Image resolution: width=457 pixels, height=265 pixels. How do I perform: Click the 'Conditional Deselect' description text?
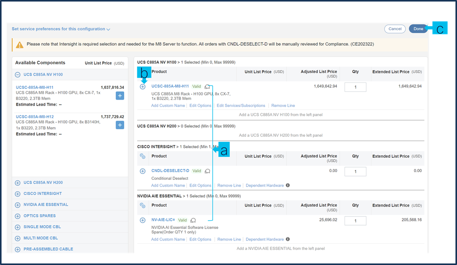click(170, 178)
